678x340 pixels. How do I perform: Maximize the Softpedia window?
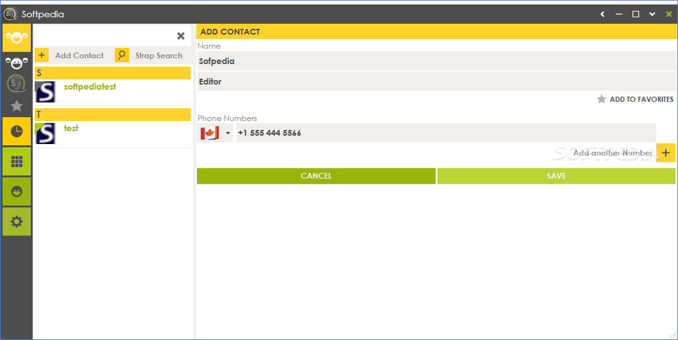point(636,14)
